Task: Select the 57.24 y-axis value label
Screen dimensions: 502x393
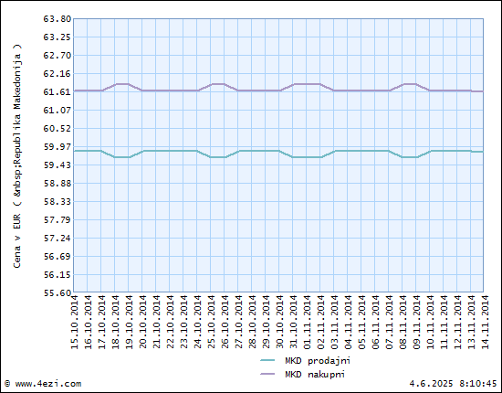Action: click(57, 239)
